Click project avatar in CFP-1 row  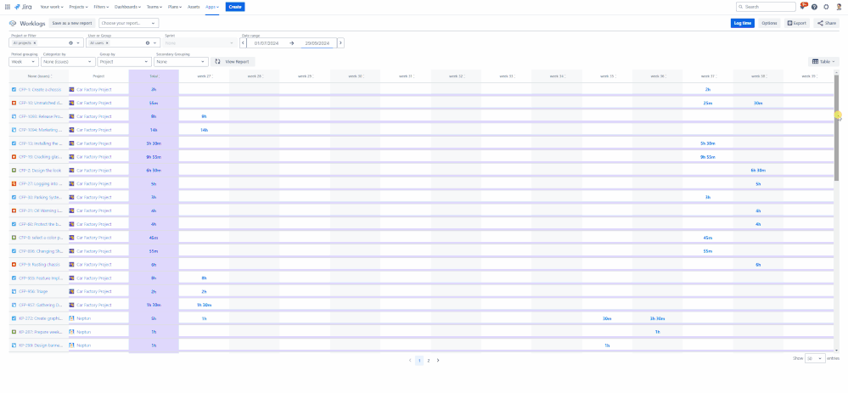click(71, 89)
